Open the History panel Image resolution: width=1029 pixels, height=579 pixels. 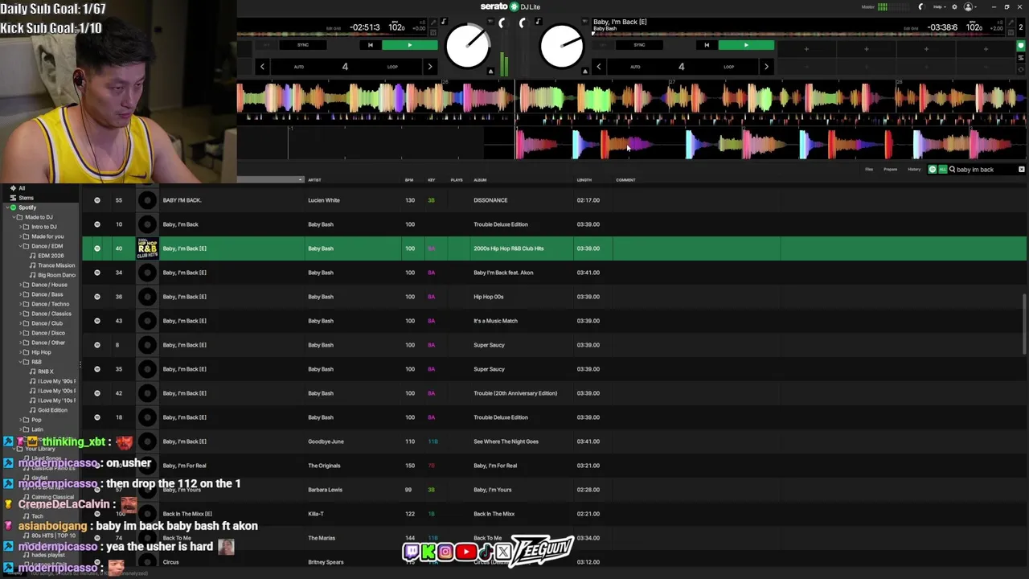(x=914, y=170)
